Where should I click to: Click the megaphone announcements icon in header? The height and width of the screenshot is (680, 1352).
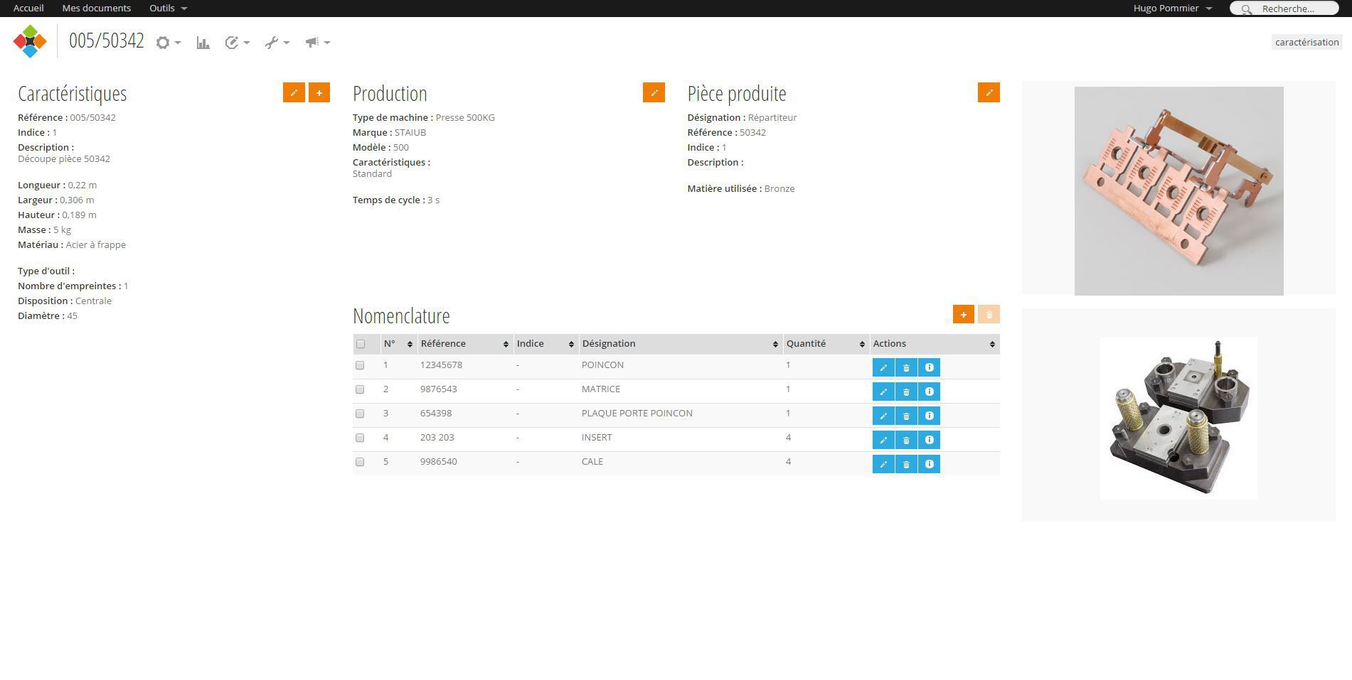pyautogui.click(x=312, y=43)
